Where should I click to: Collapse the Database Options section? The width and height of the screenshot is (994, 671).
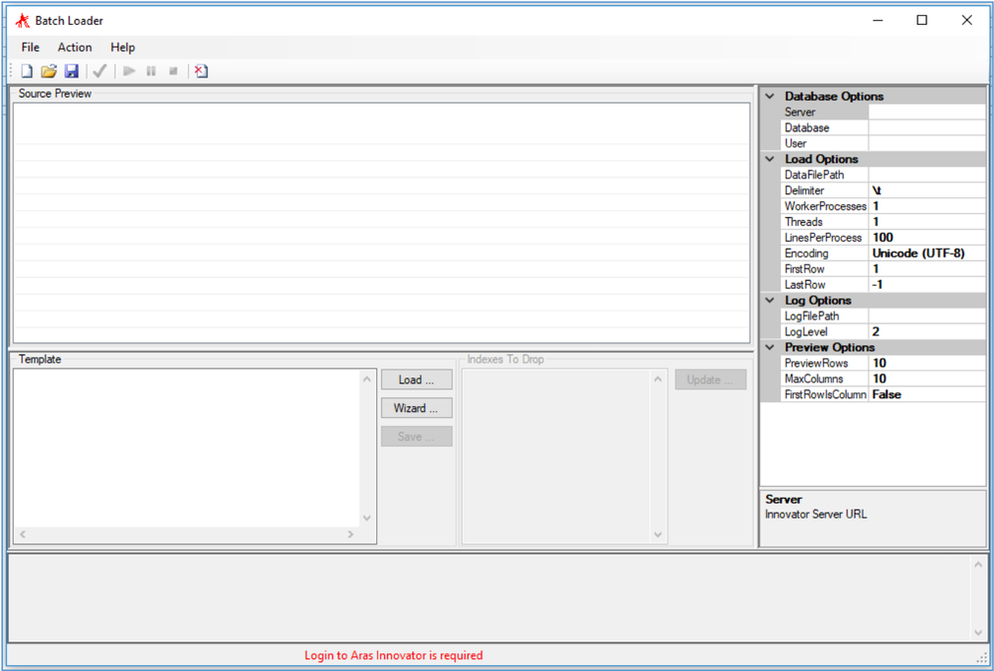pos(770,97)
